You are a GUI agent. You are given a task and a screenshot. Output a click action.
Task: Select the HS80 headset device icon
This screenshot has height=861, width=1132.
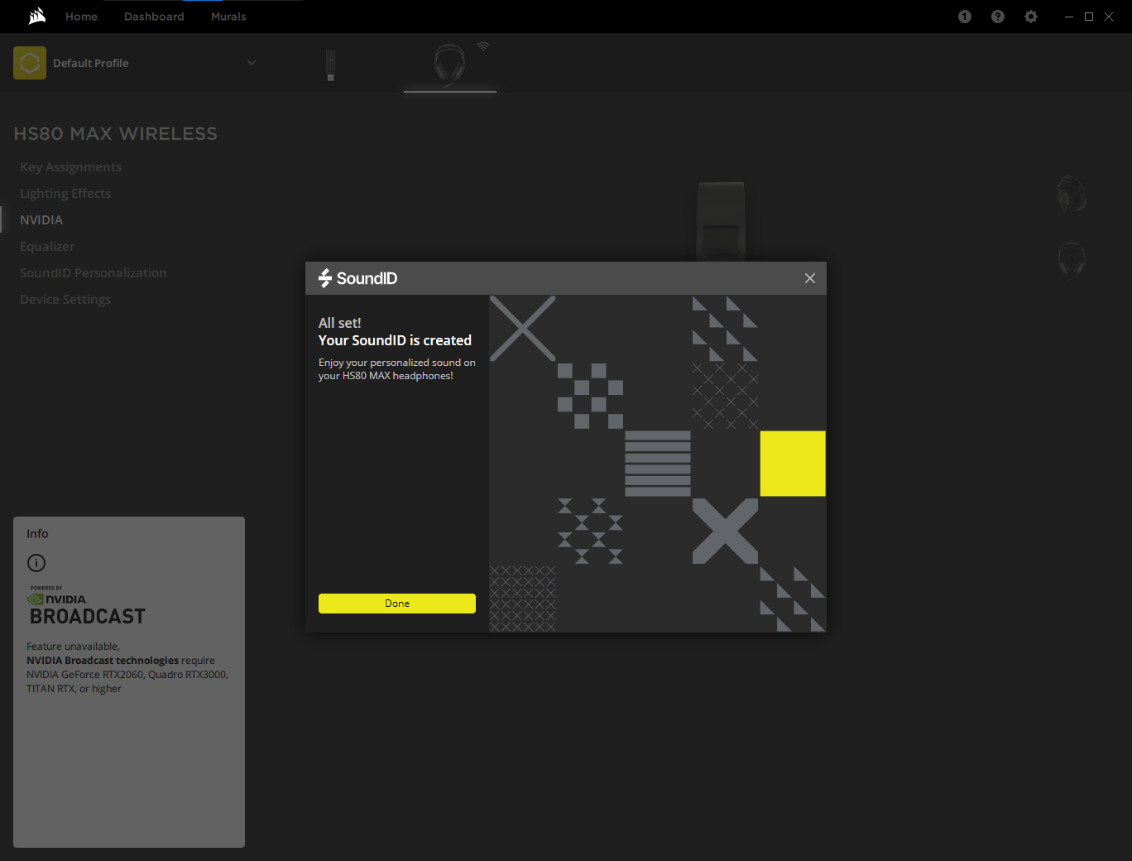click(x=449, y=65)
